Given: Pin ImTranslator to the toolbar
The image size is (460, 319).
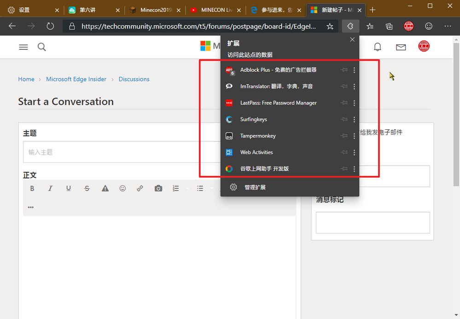Looking at the screenshot, I should click(x=344, y=86).
